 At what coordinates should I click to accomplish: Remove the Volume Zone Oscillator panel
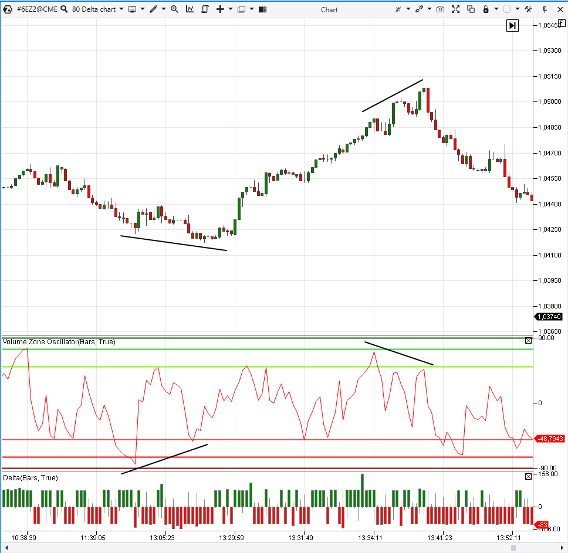click(528, 340)
